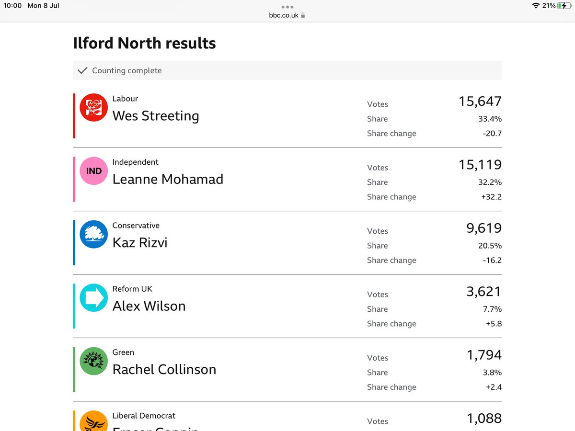This screenshot has height=431, width=575.
Task: Click the Labour red rose party icon
Action: (93, 107)
